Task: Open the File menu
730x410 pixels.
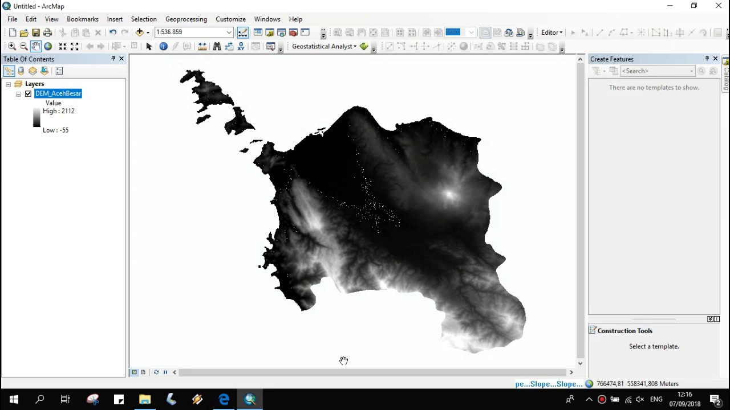Action: 13,19
